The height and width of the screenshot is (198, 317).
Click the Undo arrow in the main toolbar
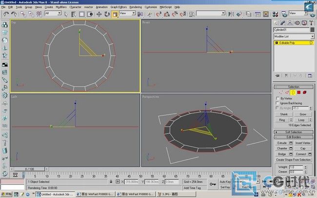(x=6, y=14)
